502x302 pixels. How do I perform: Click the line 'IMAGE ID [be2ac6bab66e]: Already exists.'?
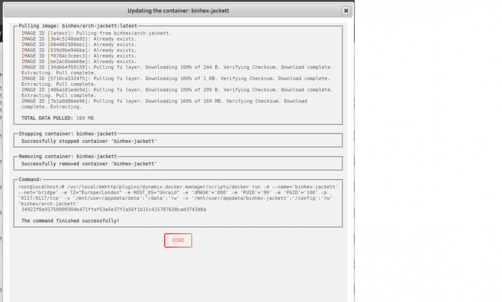click(79, 62)
